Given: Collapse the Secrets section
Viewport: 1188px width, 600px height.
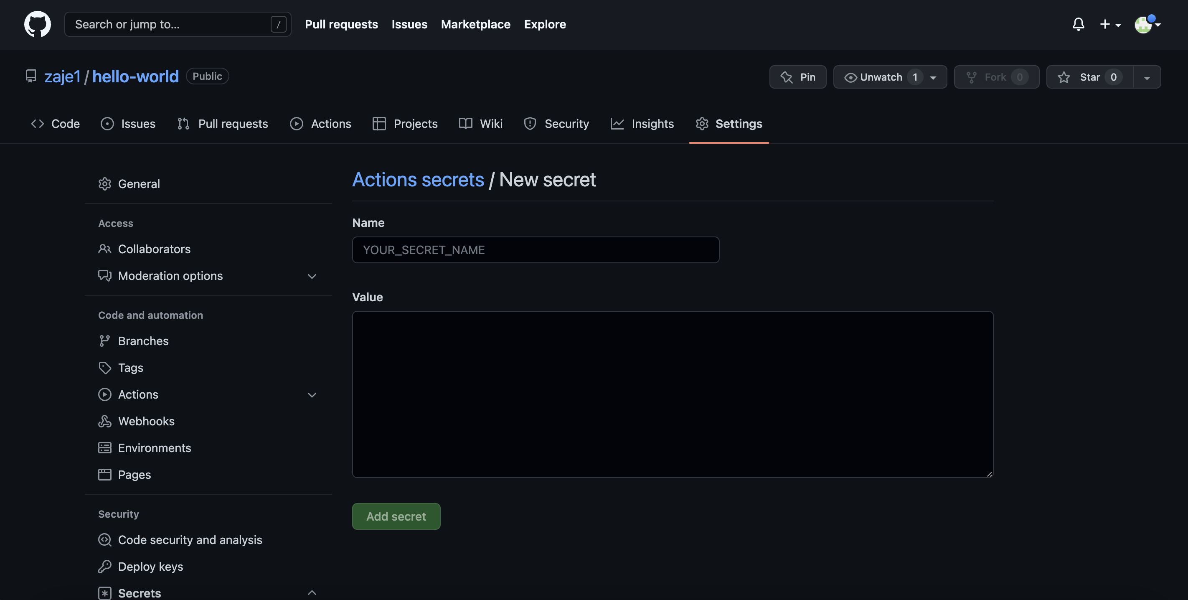Looking at the screenshot, I should pos(312,592).
